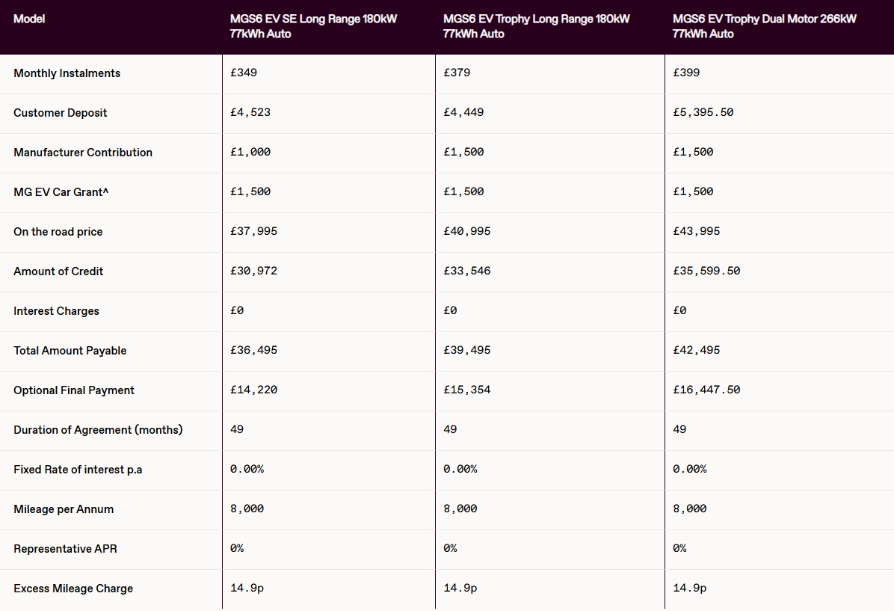Click the £349 monthly instalment value
Viewport: 894px width, 611px height.
point(244,73)
